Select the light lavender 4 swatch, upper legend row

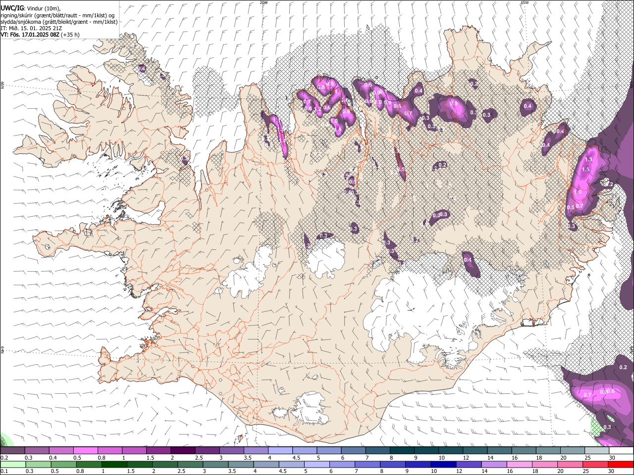(280, 451)
